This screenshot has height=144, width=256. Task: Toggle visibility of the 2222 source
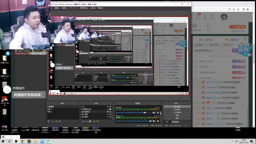pos(108,107)
